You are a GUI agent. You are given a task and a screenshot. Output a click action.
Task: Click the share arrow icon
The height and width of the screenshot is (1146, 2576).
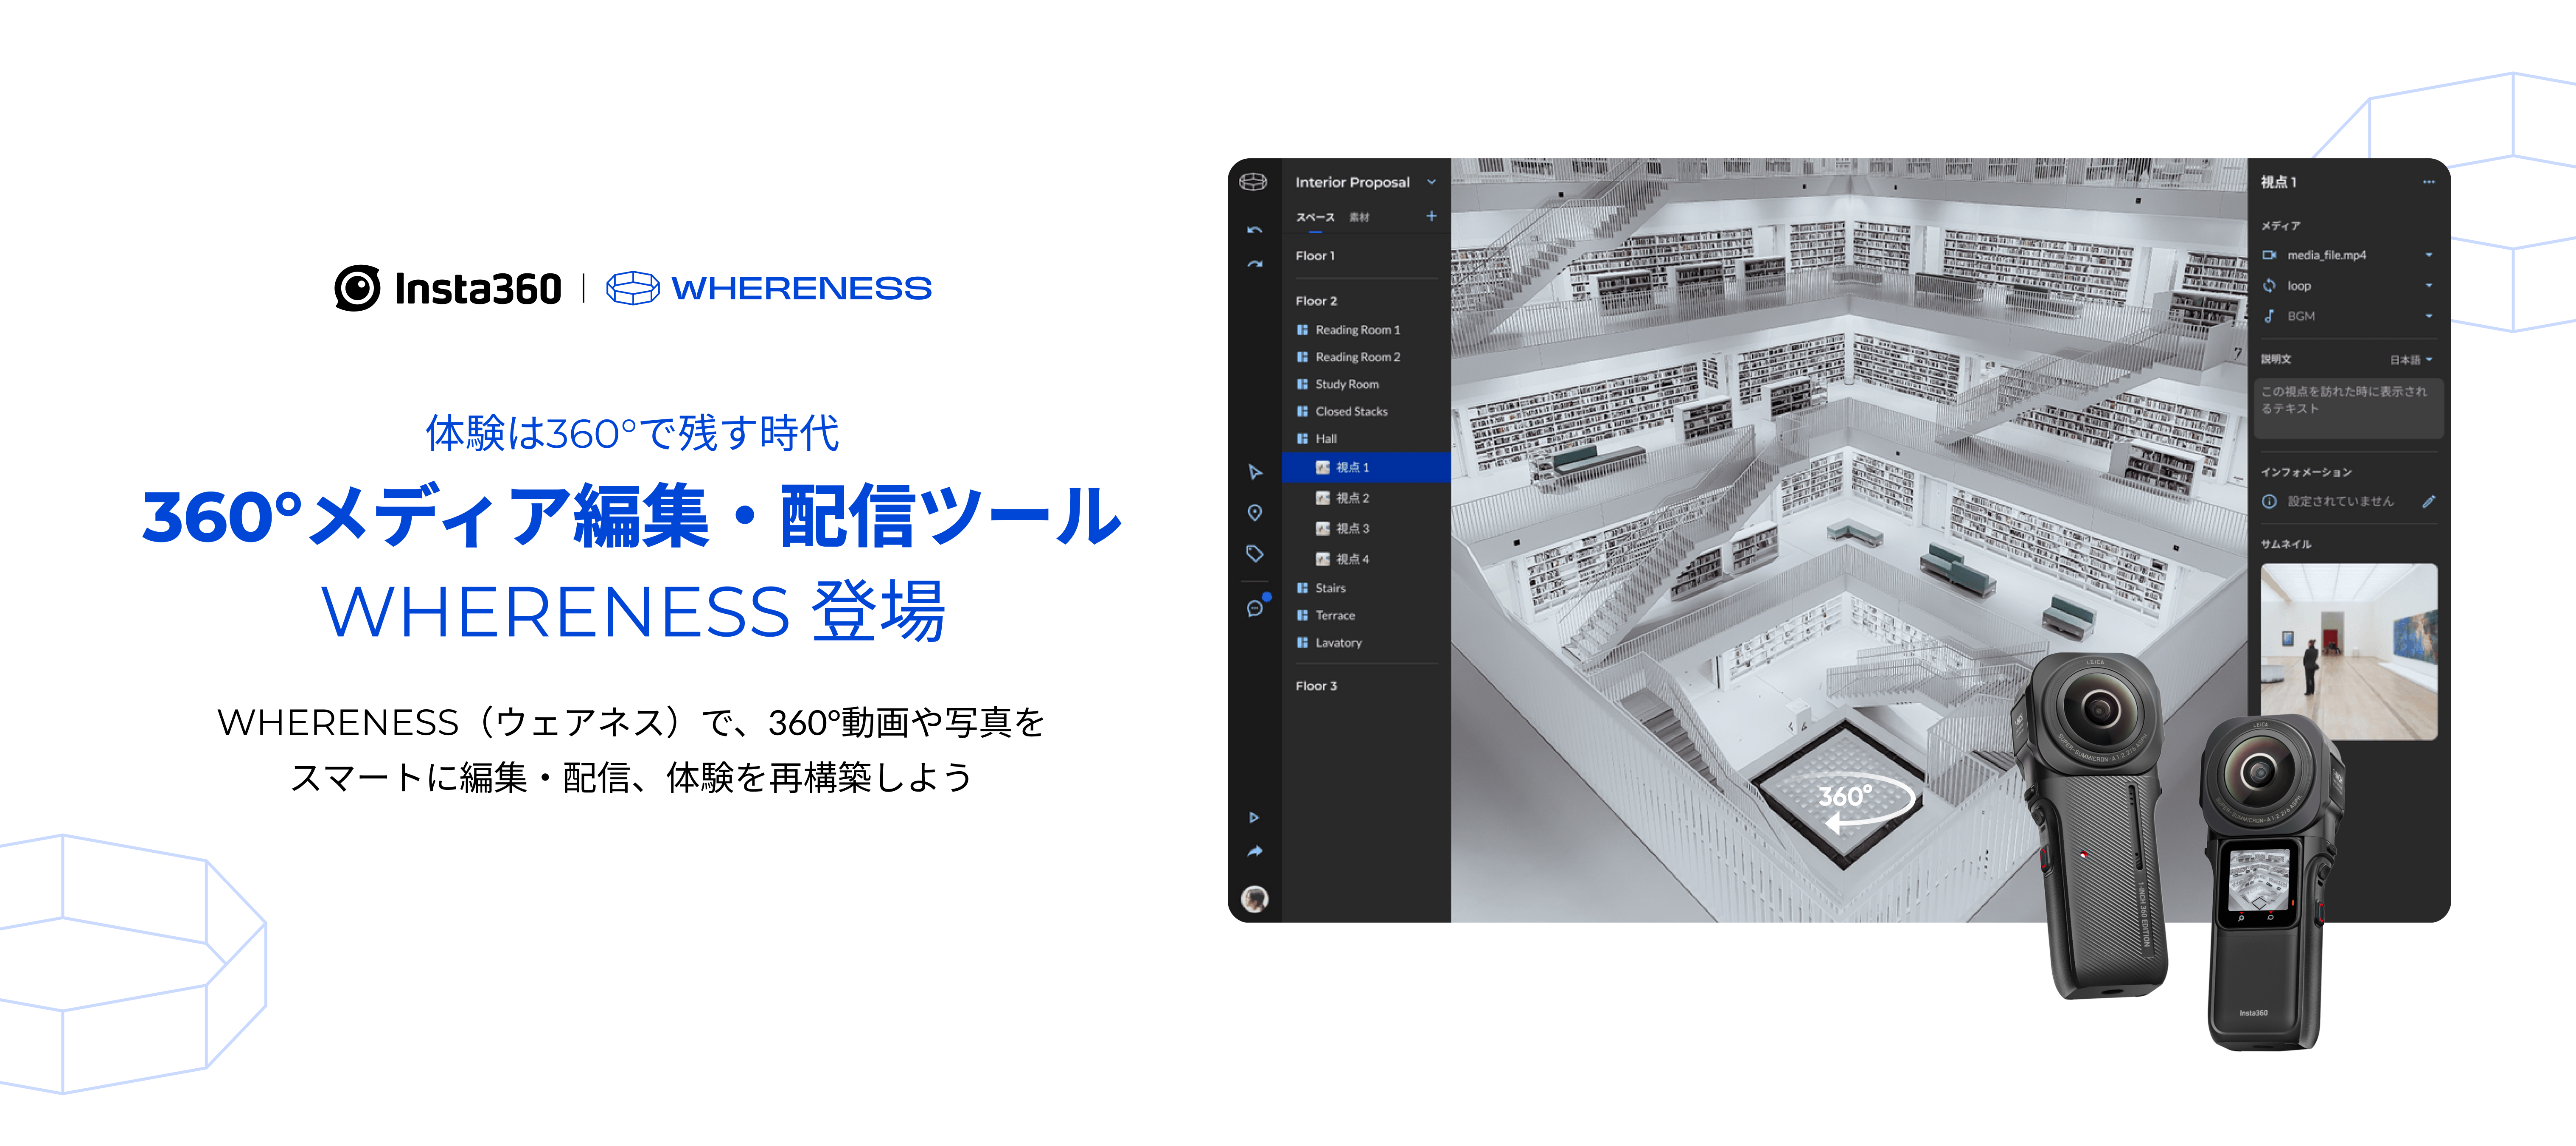[x=1254, y=852]
